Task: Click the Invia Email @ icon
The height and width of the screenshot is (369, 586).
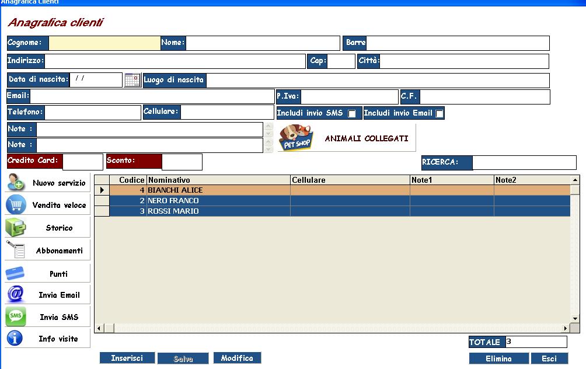Action: pos(16,294)
